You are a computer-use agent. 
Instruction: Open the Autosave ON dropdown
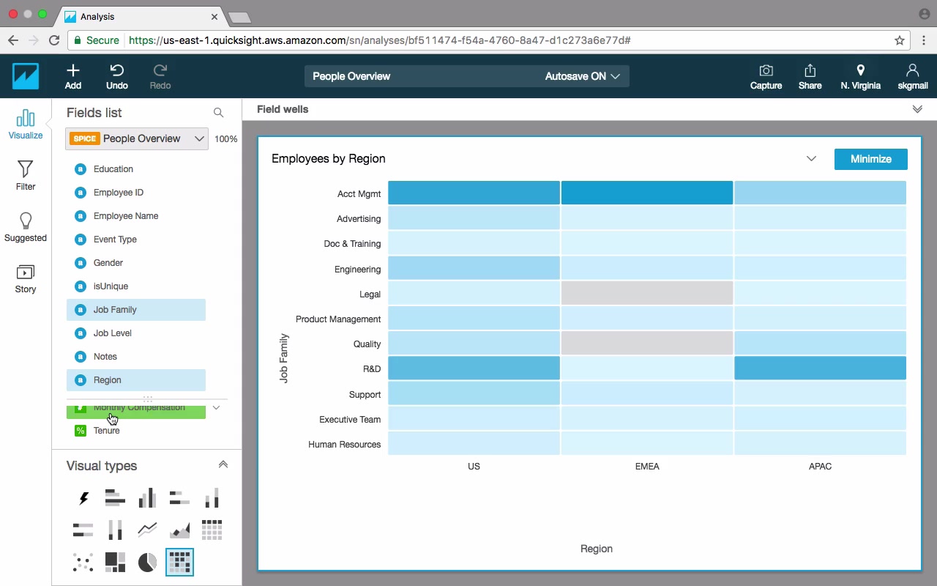(x=583, y=76)
